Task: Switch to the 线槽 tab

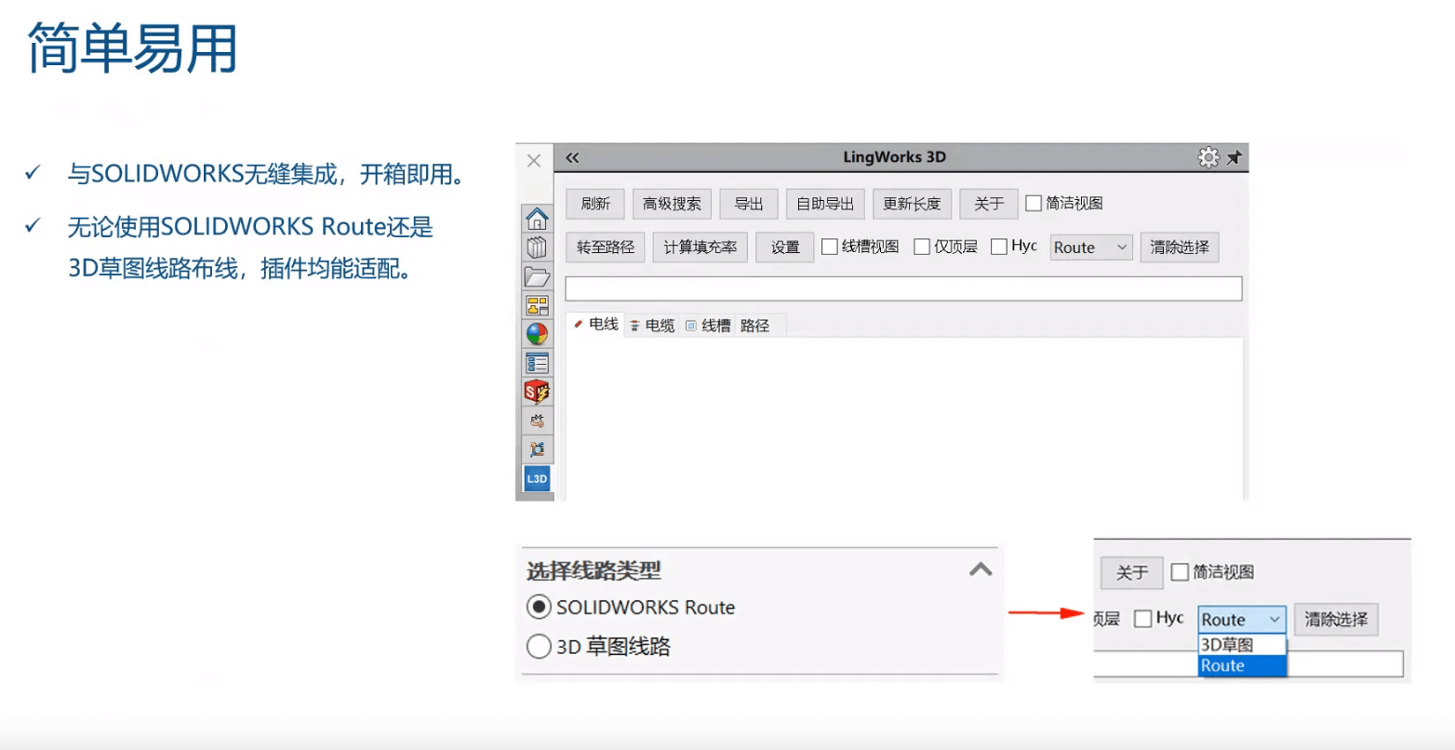Action: tap(708, 325)
